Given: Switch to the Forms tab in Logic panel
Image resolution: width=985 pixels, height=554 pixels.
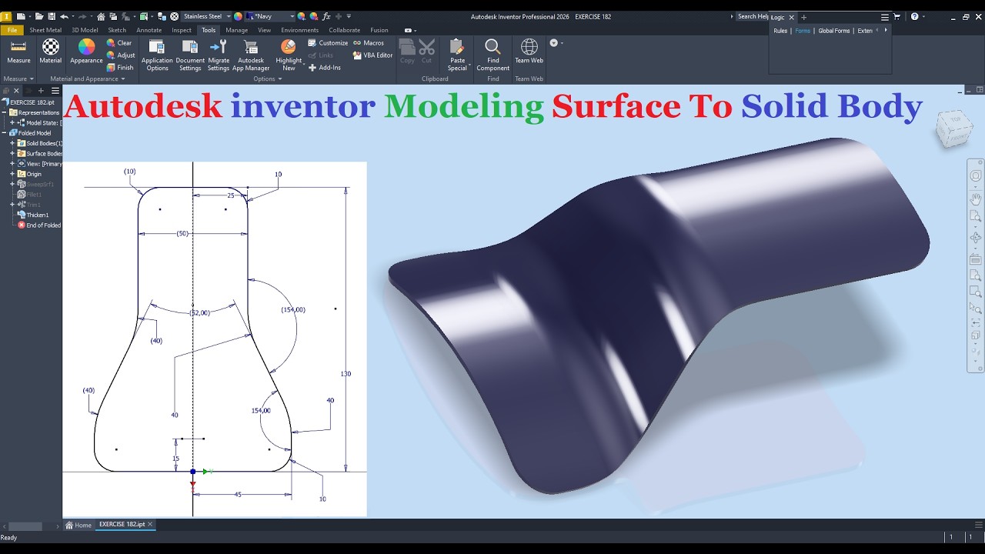Looking at the screenshot, I should tap(803, 31).
